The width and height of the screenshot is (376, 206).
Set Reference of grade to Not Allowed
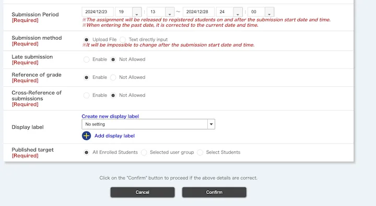[x=113, y=77]
